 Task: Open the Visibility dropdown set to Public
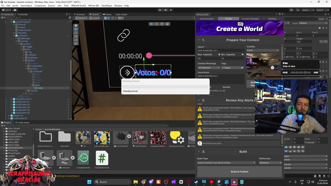coord(263,50)
